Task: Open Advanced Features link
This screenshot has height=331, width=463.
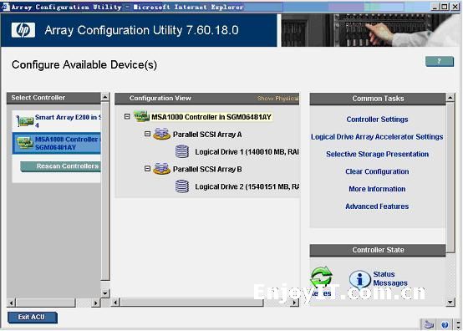Action: click(x=377, y=206)
